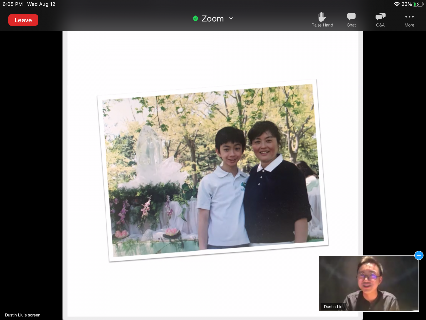The width and height of the screenshot is (426, 320).
Task: Click the 23% battery percentage text
Action: coord(407,4)
